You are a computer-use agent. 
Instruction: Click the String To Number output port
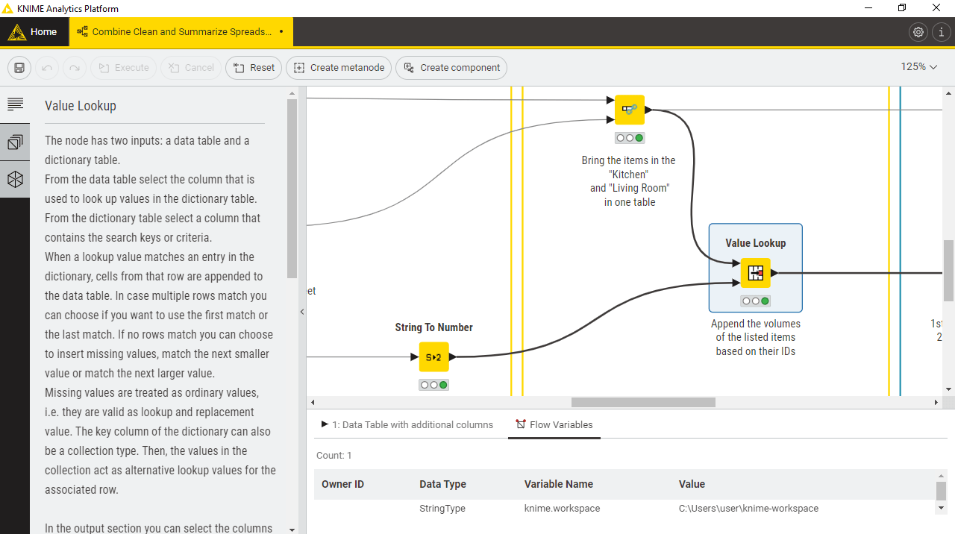tap(453, 357)
